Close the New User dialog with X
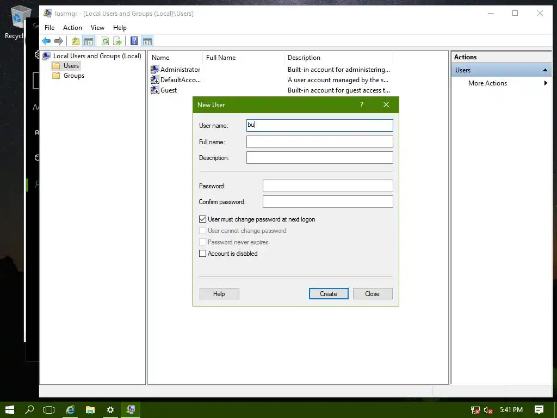Screen dimensions: 557x418 point(386,104)
